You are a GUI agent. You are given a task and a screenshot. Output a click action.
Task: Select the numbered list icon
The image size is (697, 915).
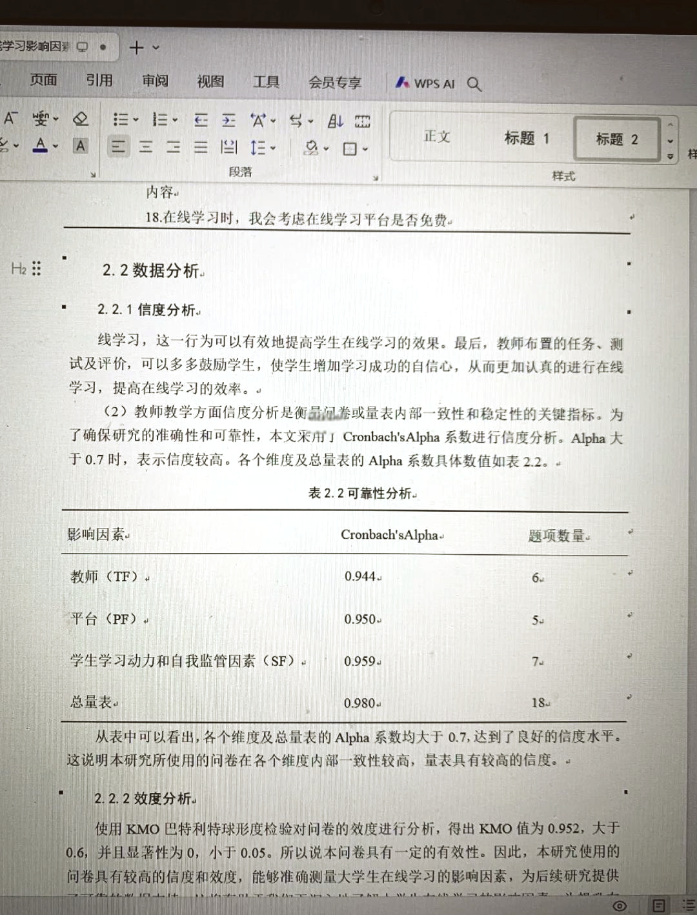(x=160, y=120)
